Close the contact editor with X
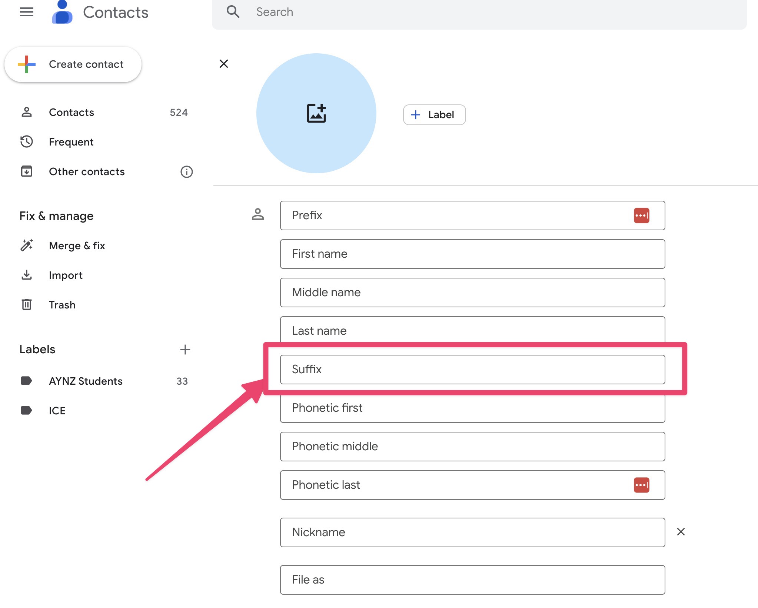This screenshot has height=608, width=758. click(224, 64)
